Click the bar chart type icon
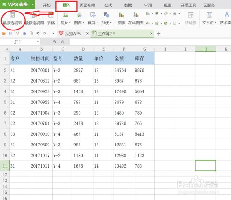 (157, 14)
